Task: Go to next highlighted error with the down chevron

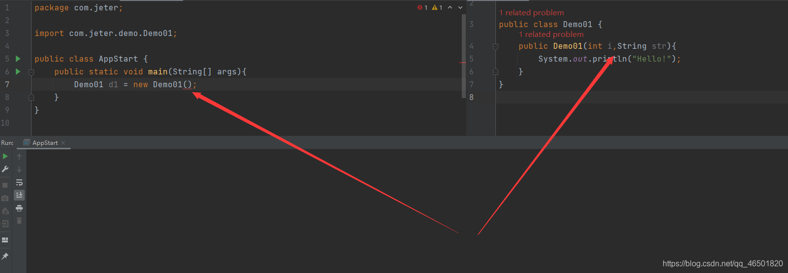Action: pos(460,7)
